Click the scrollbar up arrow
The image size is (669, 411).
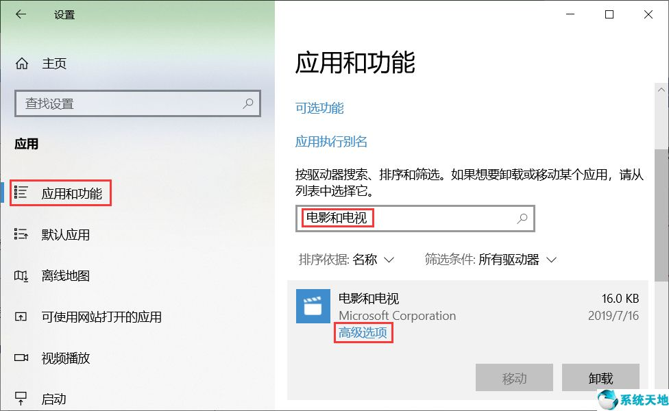click(661, 90)
